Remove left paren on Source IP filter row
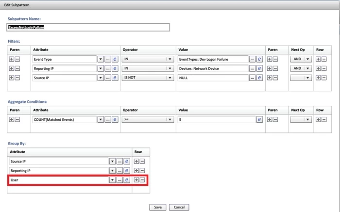Screen dimensions: 340x212 [17, 78]
